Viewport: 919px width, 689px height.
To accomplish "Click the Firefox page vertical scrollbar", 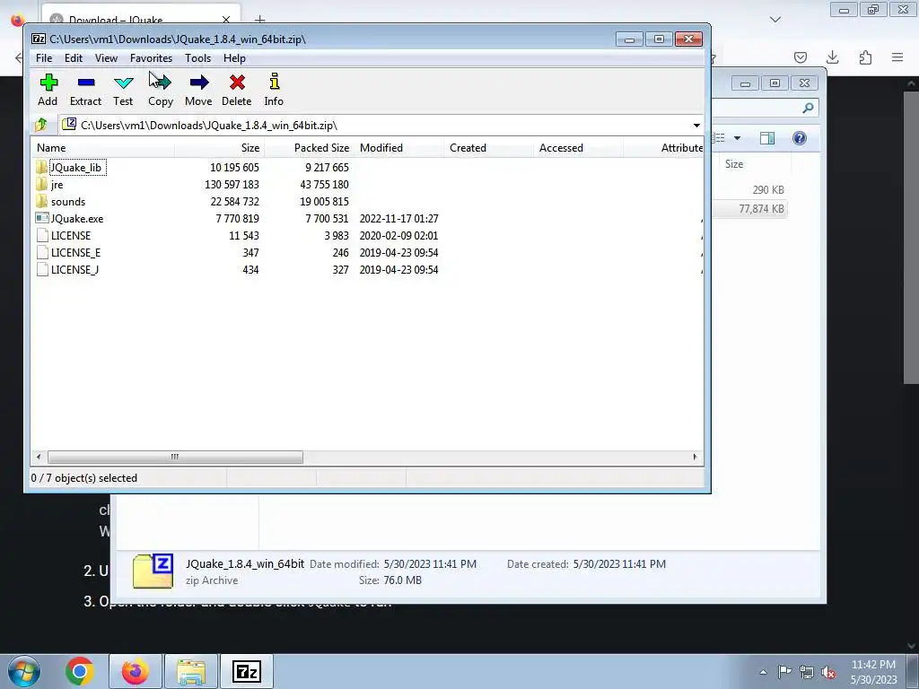I will point(911,237).
